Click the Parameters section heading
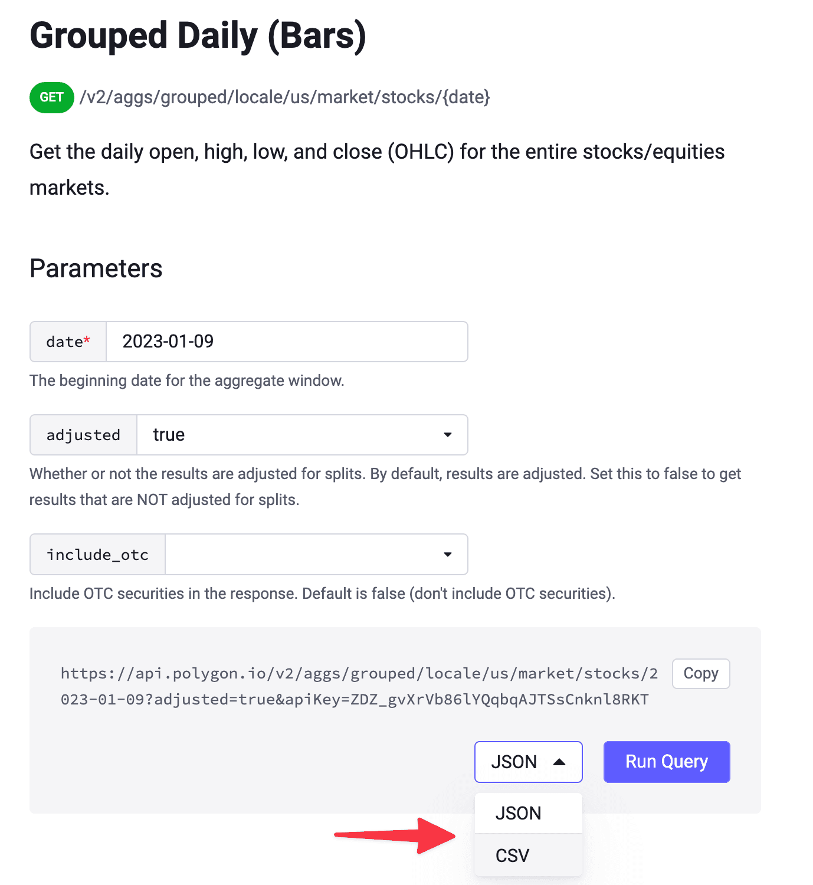 (x=96, y=268)
